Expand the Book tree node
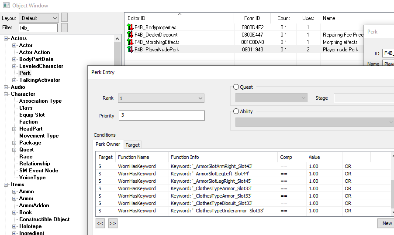 click(14, 212)
